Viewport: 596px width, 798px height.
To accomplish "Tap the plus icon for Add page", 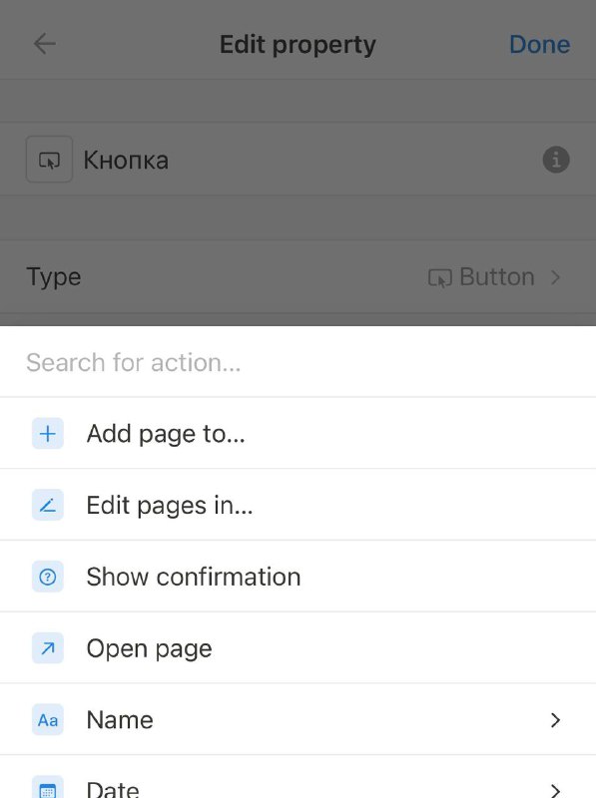I will click(x=48, y=434).
